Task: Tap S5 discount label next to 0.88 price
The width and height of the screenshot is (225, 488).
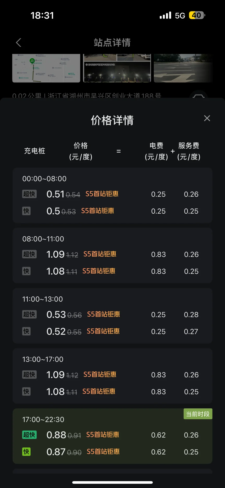Action: point(103,435)
